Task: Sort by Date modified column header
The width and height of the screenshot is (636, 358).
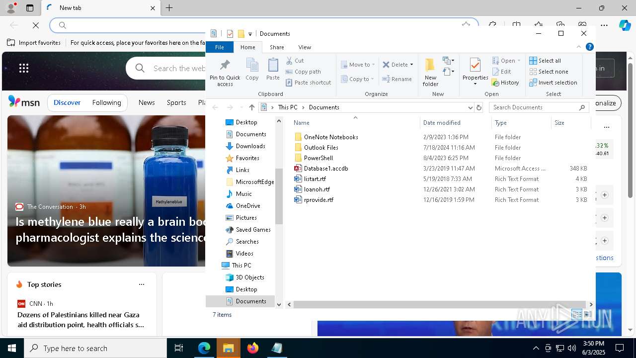Action: 456,123
